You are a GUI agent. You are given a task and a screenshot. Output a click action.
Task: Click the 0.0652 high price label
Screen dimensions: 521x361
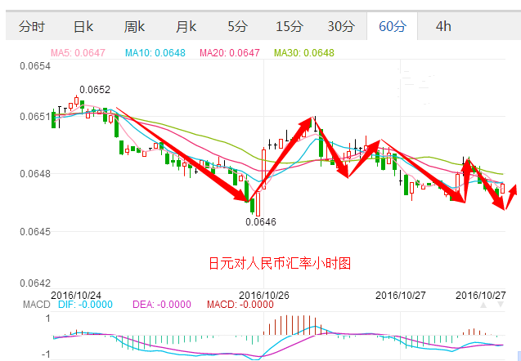pos(95,90)
